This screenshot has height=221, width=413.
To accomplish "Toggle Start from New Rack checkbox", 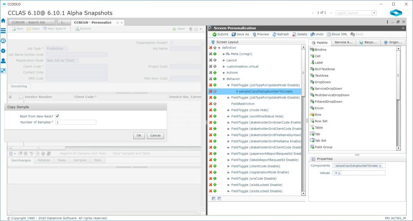I will tap(57, 116).
